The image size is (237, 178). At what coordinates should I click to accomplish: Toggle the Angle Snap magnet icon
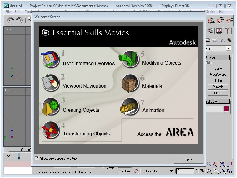(x=211, y=20)
